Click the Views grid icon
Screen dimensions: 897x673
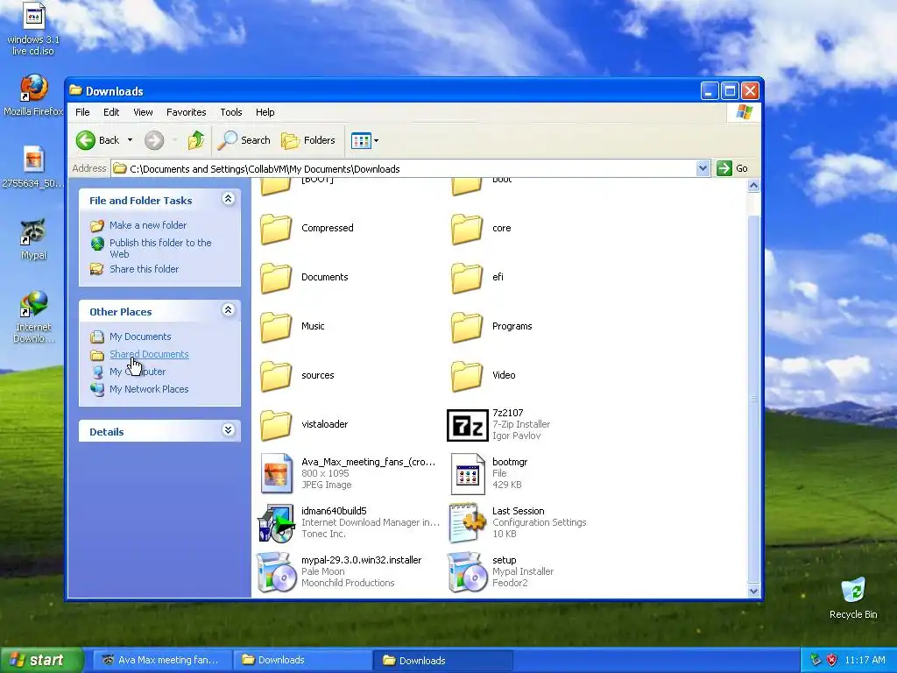pos(361,140)
